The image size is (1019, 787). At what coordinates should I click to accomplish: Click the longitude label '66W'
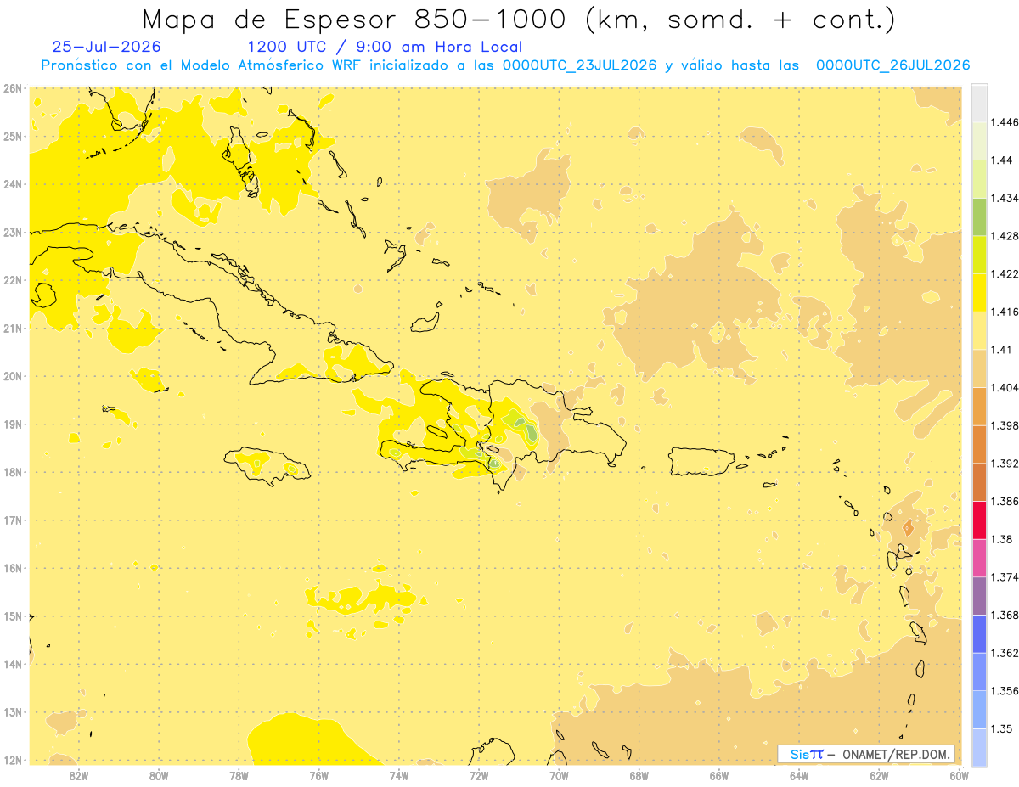pos(719,775)
